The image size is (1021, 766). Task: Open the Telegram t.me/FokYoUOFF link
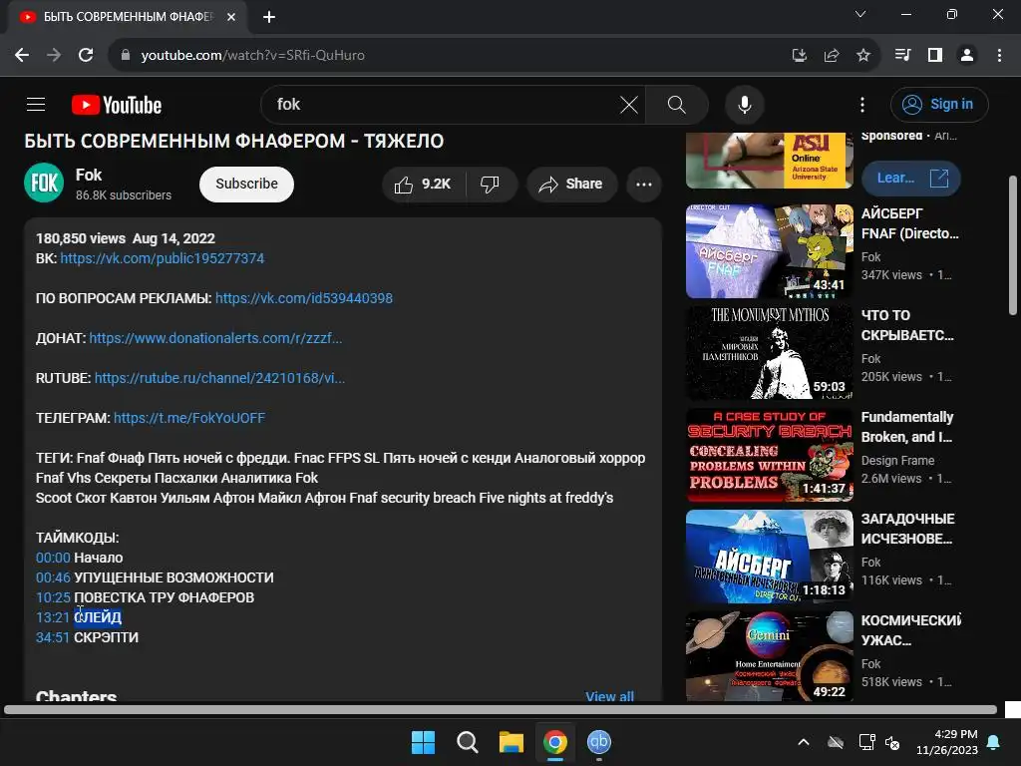point(189,418)
